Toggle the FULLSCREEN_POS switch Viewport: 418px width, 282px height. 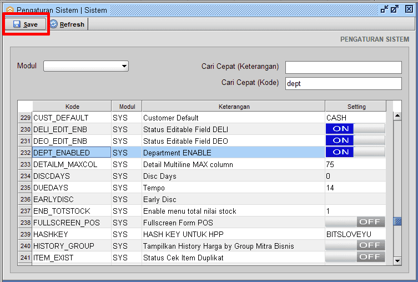point(355,222)
